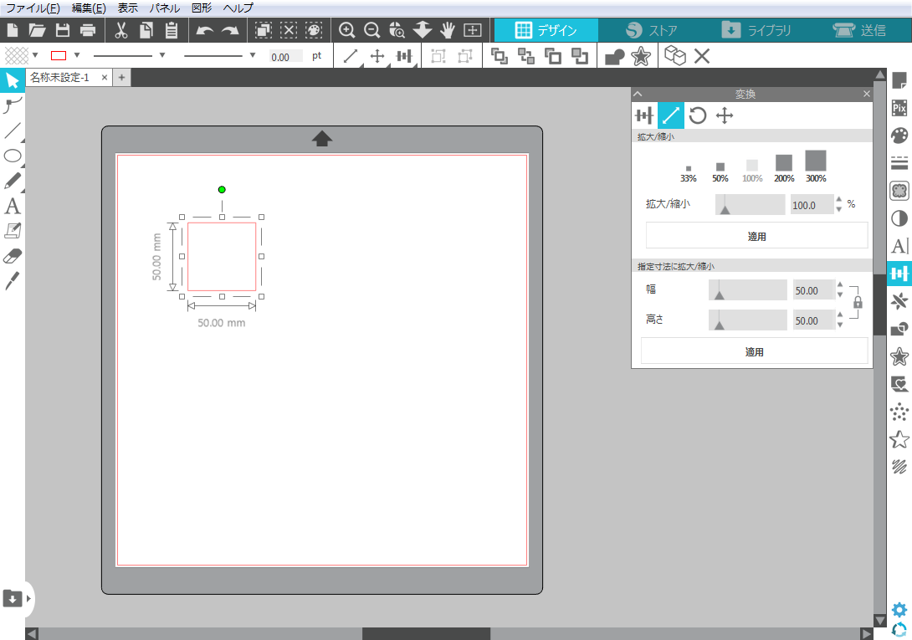Toggle the aspect ratio lock icon
Image resolution: width=912 pixels, height=640 pixels.
click(857, 303)
